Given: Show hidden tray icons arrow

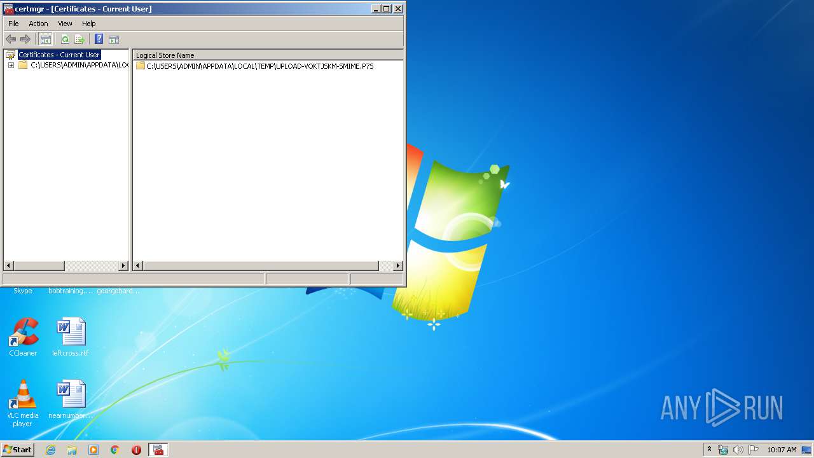Looking at the screenshot, I should click(709, 449).
